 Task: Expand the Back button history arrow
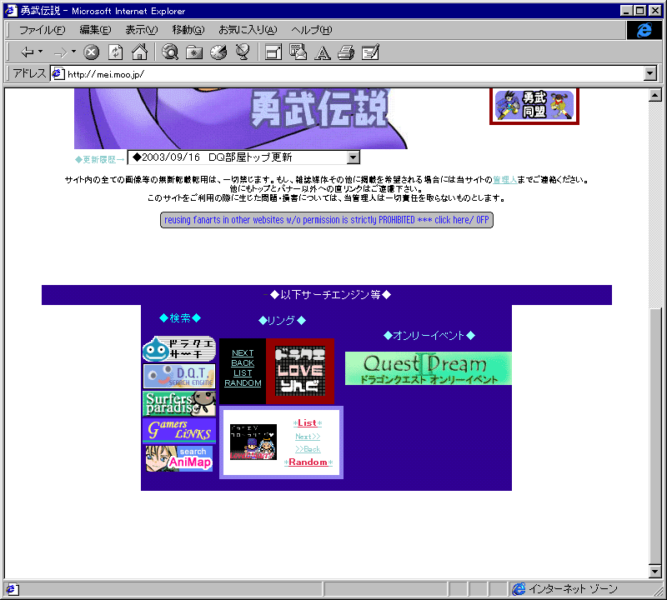point(40,52)
